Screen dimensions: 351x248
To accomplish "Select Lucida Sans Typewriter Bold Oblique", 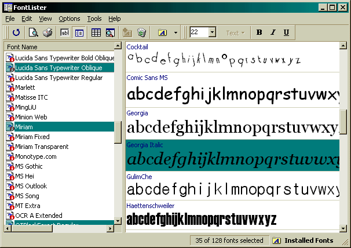I will [x=65, y=58].
